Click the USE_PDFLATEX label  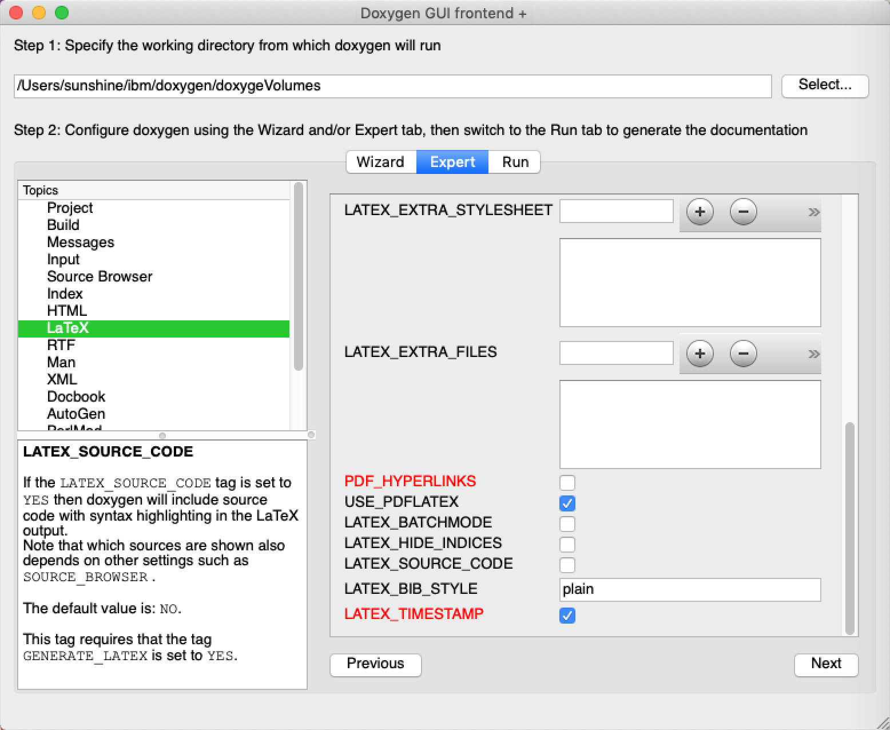tap(402, 502)
